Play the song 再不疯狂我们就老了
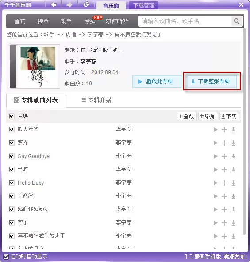Viewport: 250px width, 262px height. [x=215, y=236]
